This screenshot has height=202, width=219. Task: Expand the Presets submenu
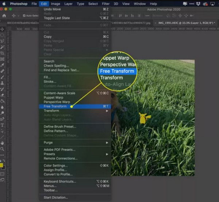pyautogui.click(x=75, y=154)
